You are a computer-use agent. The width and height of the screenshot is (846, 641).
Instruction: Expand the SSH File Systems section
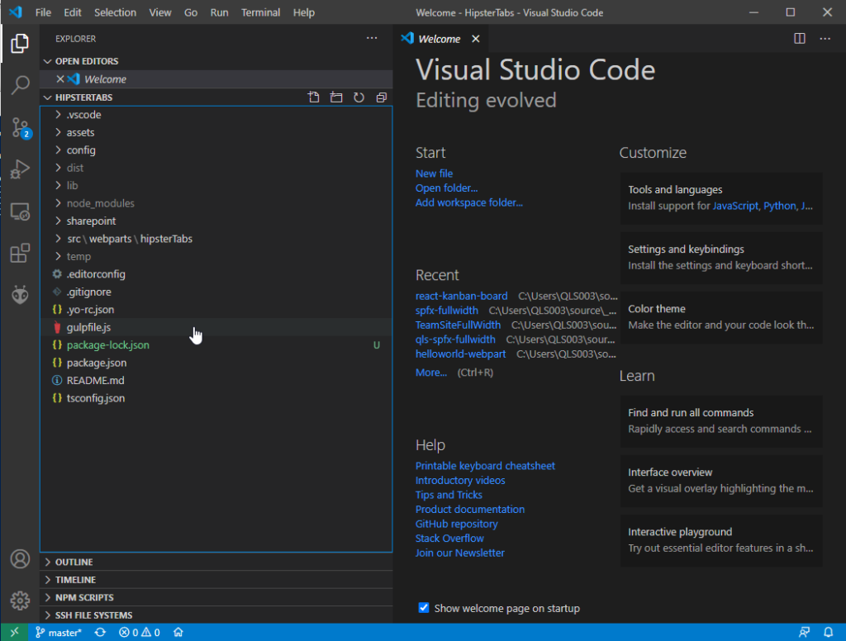click(x=216, y=615)
